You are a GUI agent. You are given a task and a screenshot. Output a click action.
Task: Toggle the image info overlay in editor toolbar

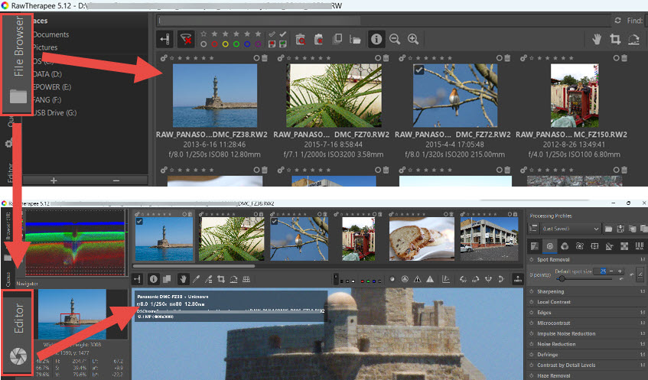tap(153, 279)
